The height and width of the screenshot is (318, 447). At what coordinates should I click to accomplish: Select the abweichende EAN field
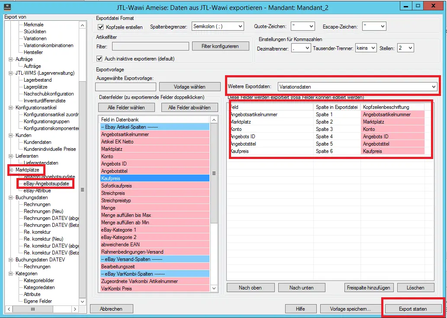point(155,244)
